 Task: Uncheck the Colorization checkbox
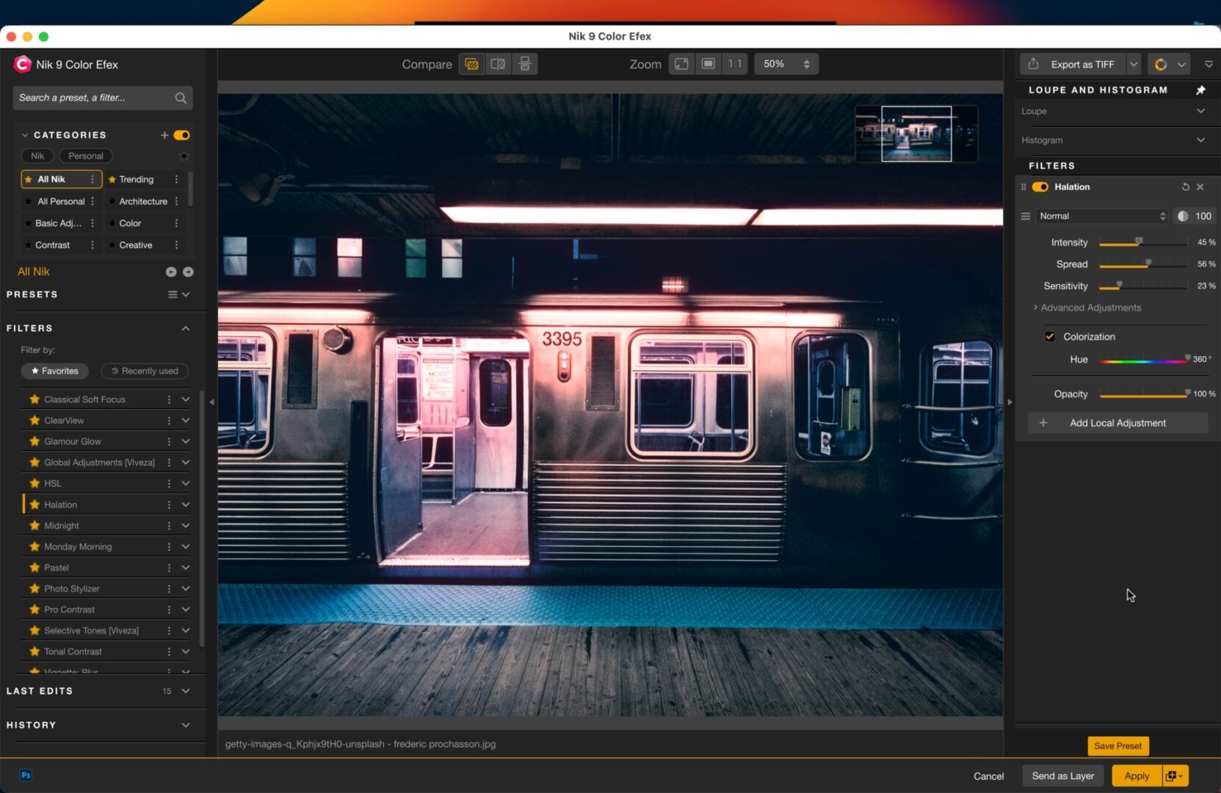click(x=1050, y=336)
